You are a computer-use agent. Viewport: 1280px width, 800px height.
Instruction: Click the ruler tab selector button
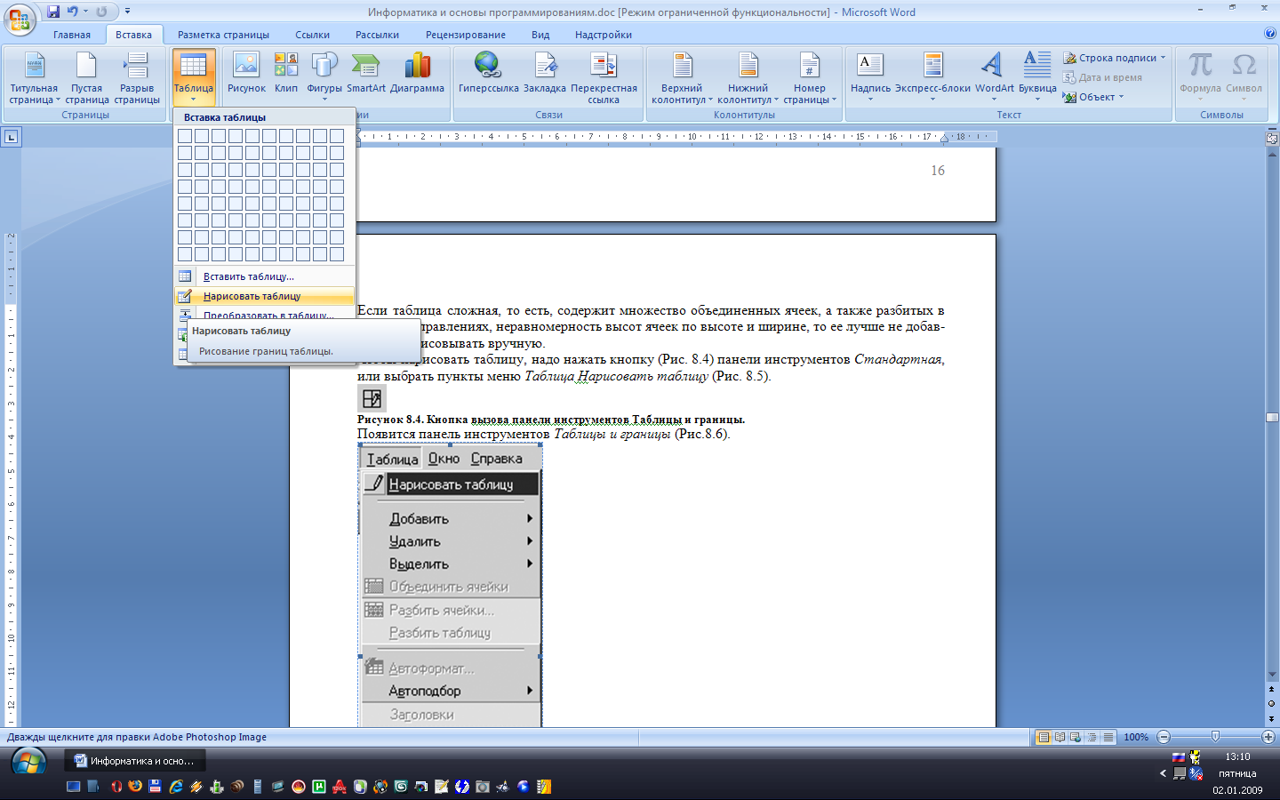(x=11, y=137)
